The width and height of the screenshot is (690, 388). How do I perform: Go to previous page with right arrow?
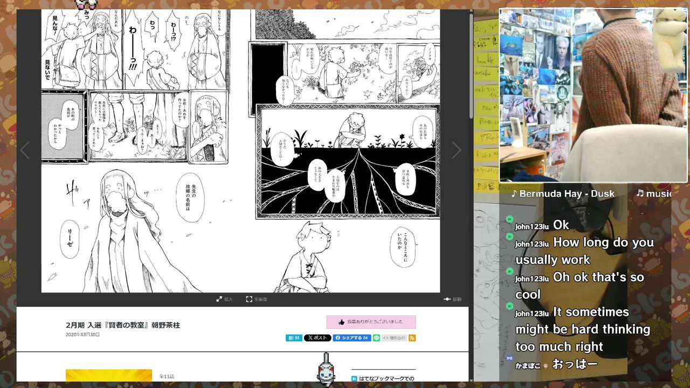click(x=456, y=150)
